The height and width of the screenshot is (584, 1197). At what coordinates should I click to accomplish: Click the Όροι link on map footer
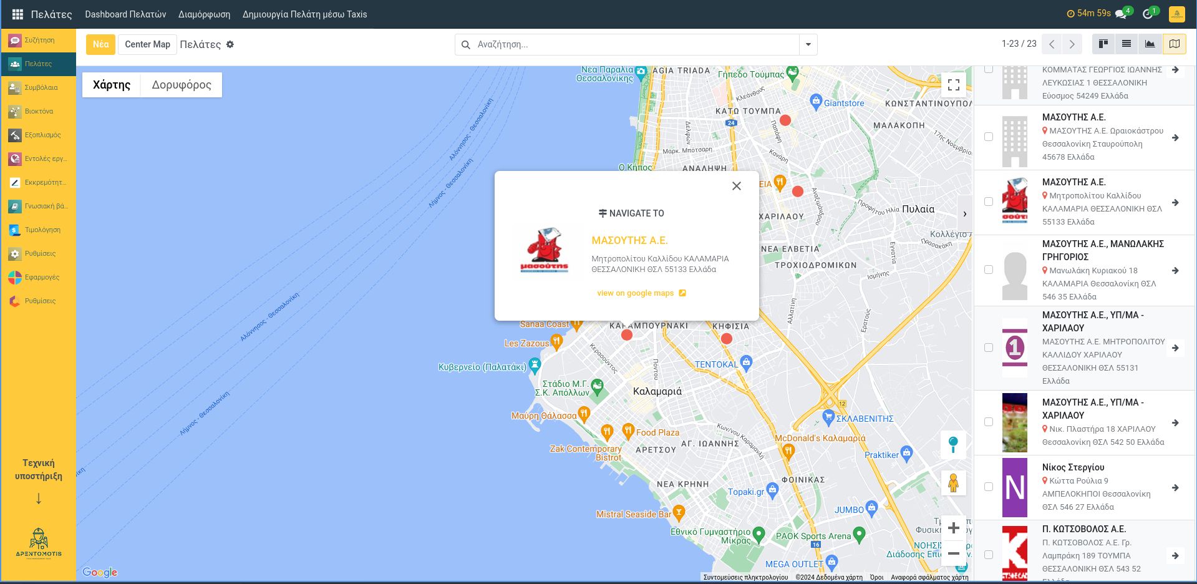coord(876,577)
